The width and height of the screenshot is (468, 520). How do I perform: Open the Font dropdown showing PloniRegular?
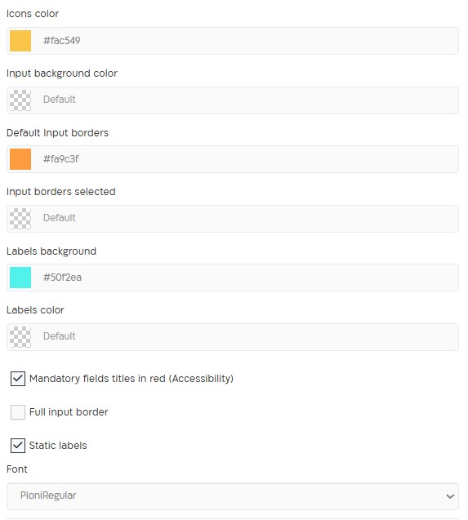point(233,496)
